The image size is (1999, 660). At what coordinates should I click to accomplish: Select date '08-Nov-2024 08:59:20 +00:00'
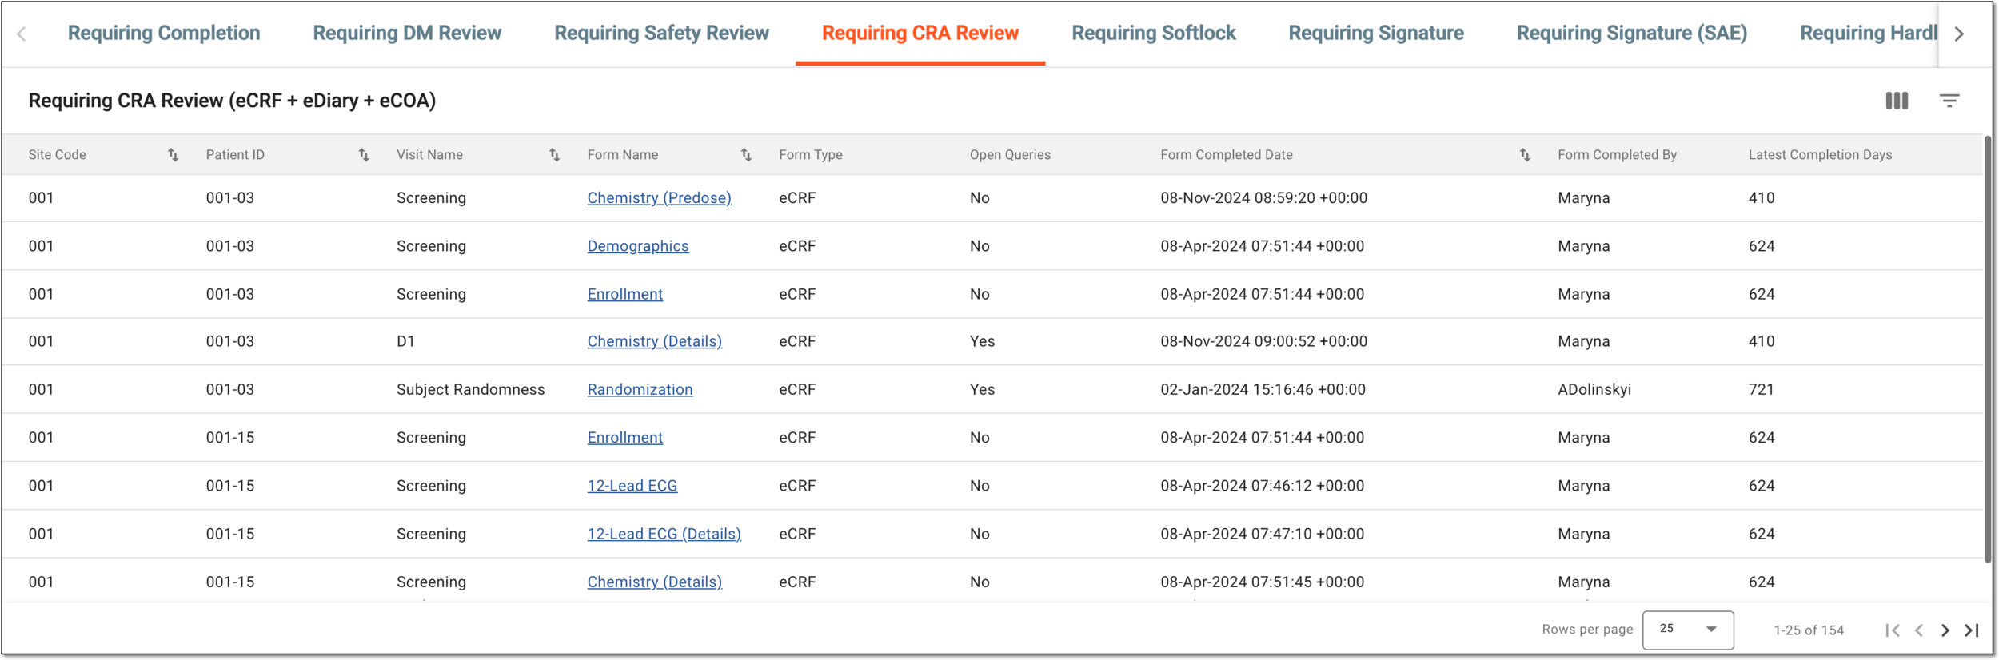click(x=1263, y=198)
